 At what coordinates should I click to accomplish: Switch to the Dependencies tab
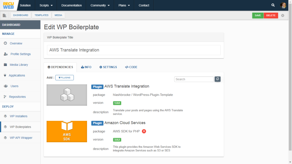[60, 67]
